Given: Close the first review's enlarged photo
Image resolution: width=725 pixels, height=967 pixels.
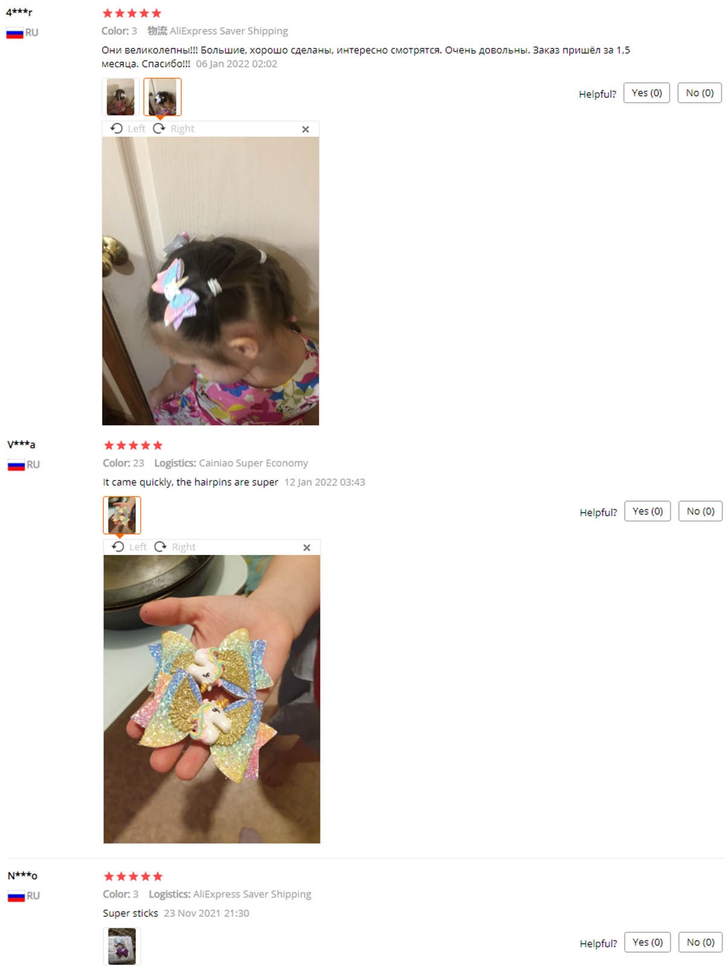Looking at the screenshot, I should 306,129.
